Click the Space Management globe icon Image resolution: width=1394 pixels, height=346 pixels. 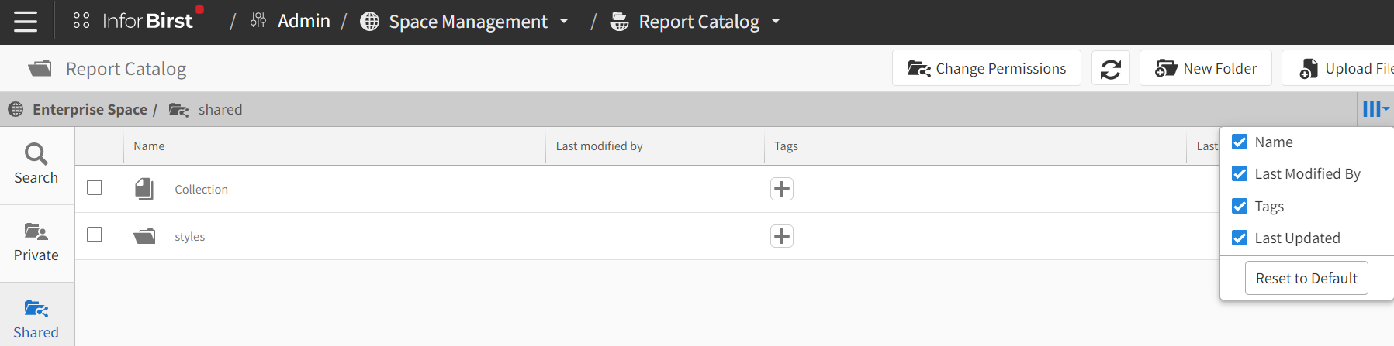pyautogui.click(x=370, y=22)
